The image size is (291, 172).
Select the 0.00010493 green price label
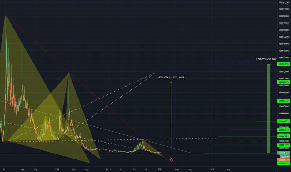click(284, 82)
